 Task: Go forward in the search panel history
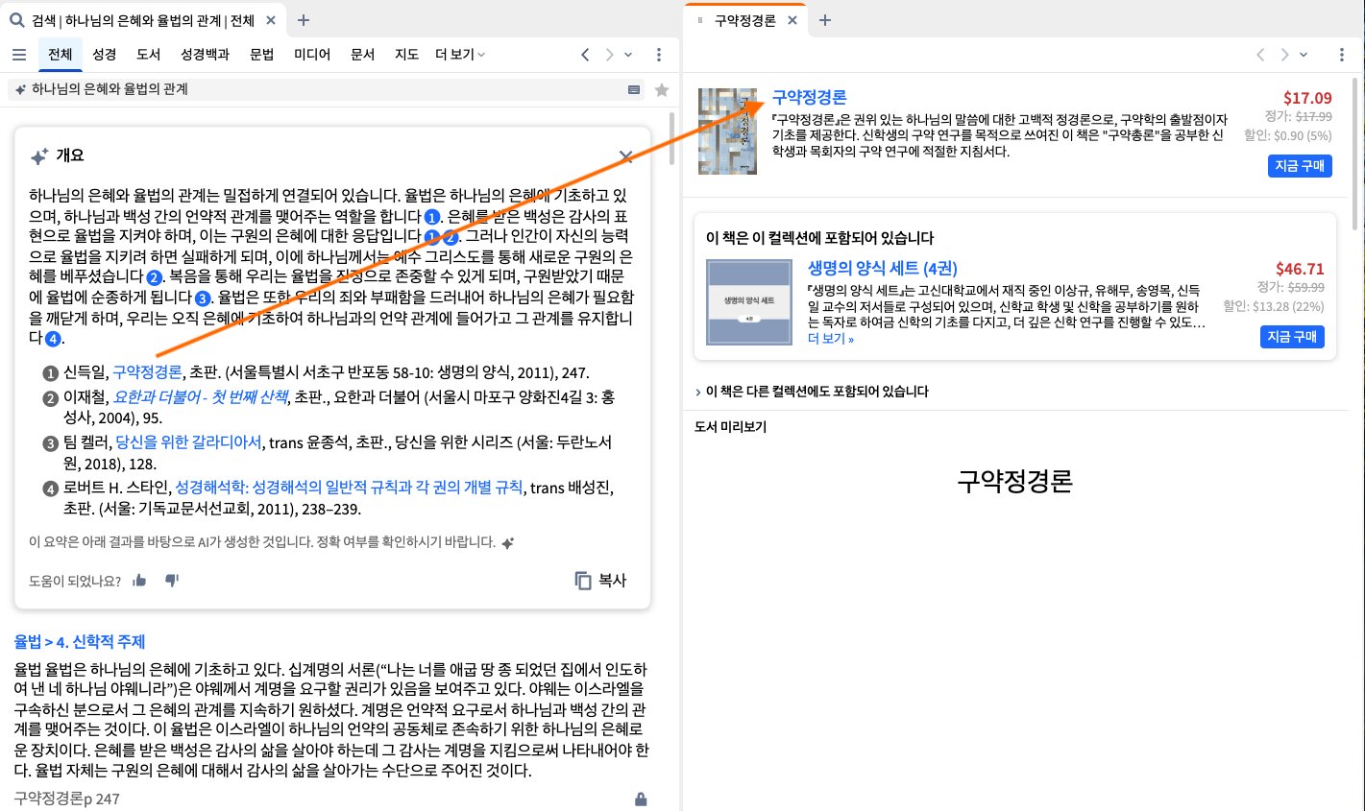[609, 55]
